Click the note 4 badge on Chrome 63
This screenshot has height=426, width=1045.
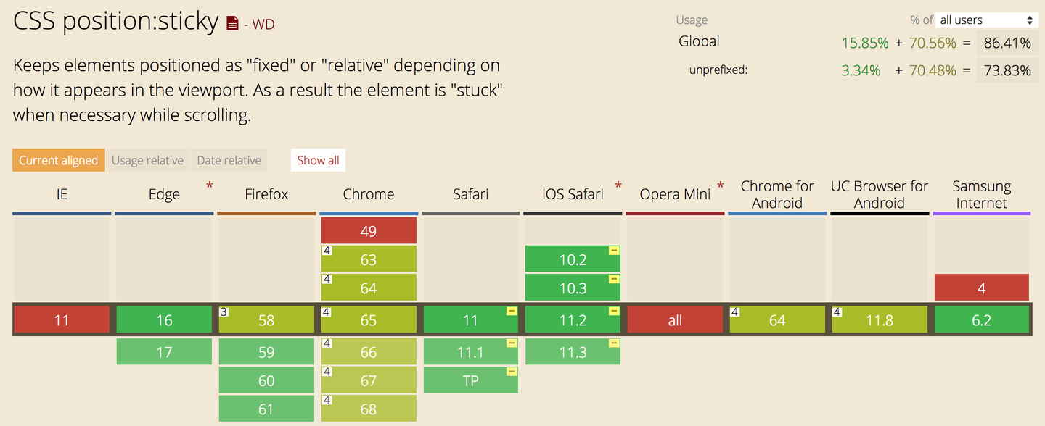click(327, 251)
